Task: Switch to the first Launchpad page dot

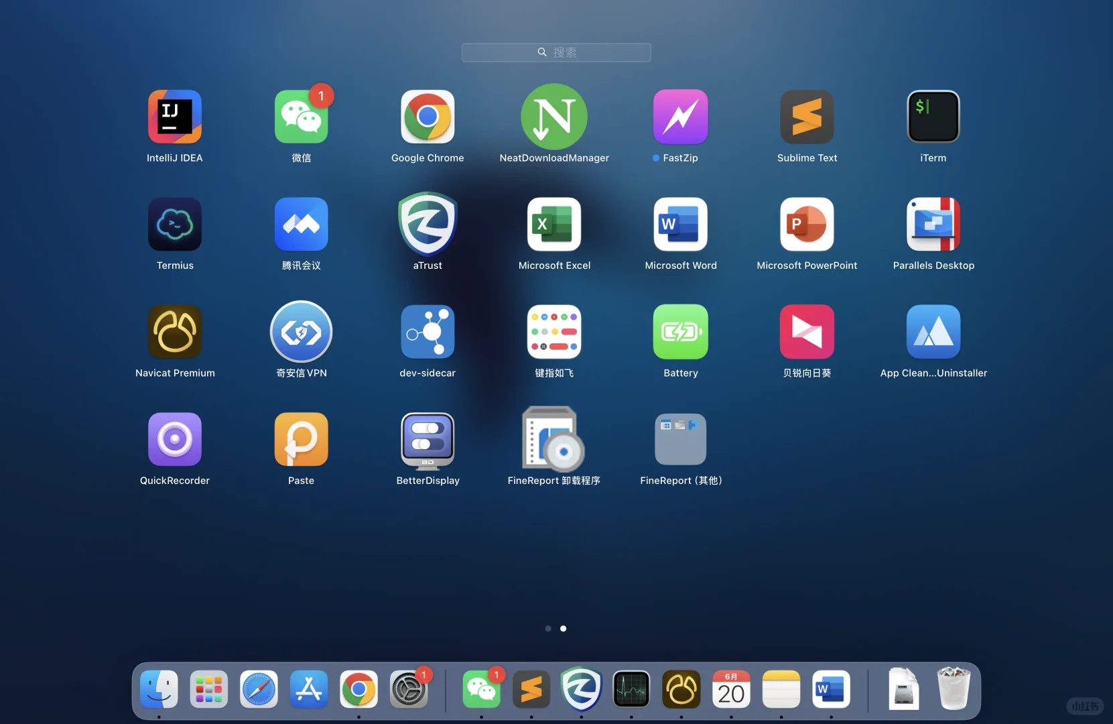Action: (x=548, y=629)
